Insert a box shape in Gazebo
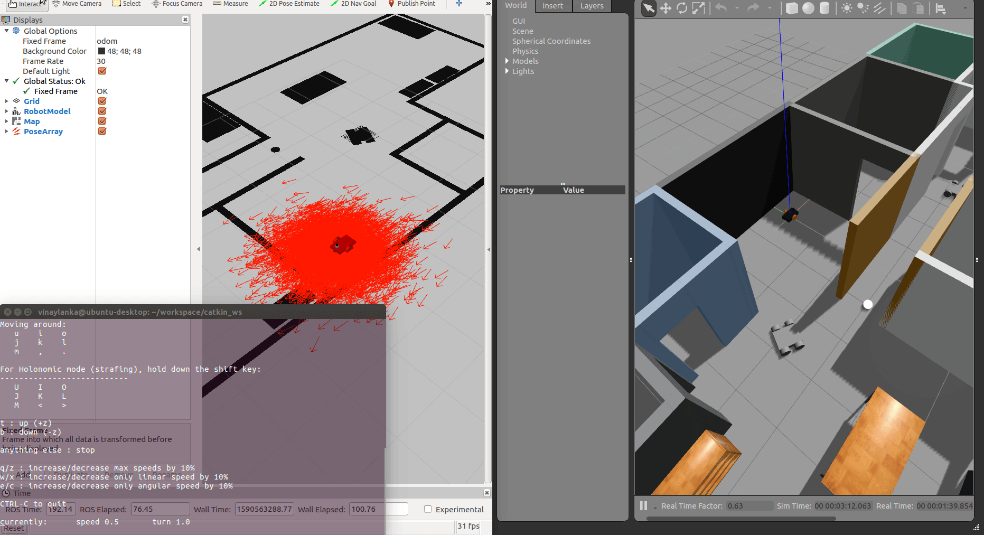 point(792,8)
